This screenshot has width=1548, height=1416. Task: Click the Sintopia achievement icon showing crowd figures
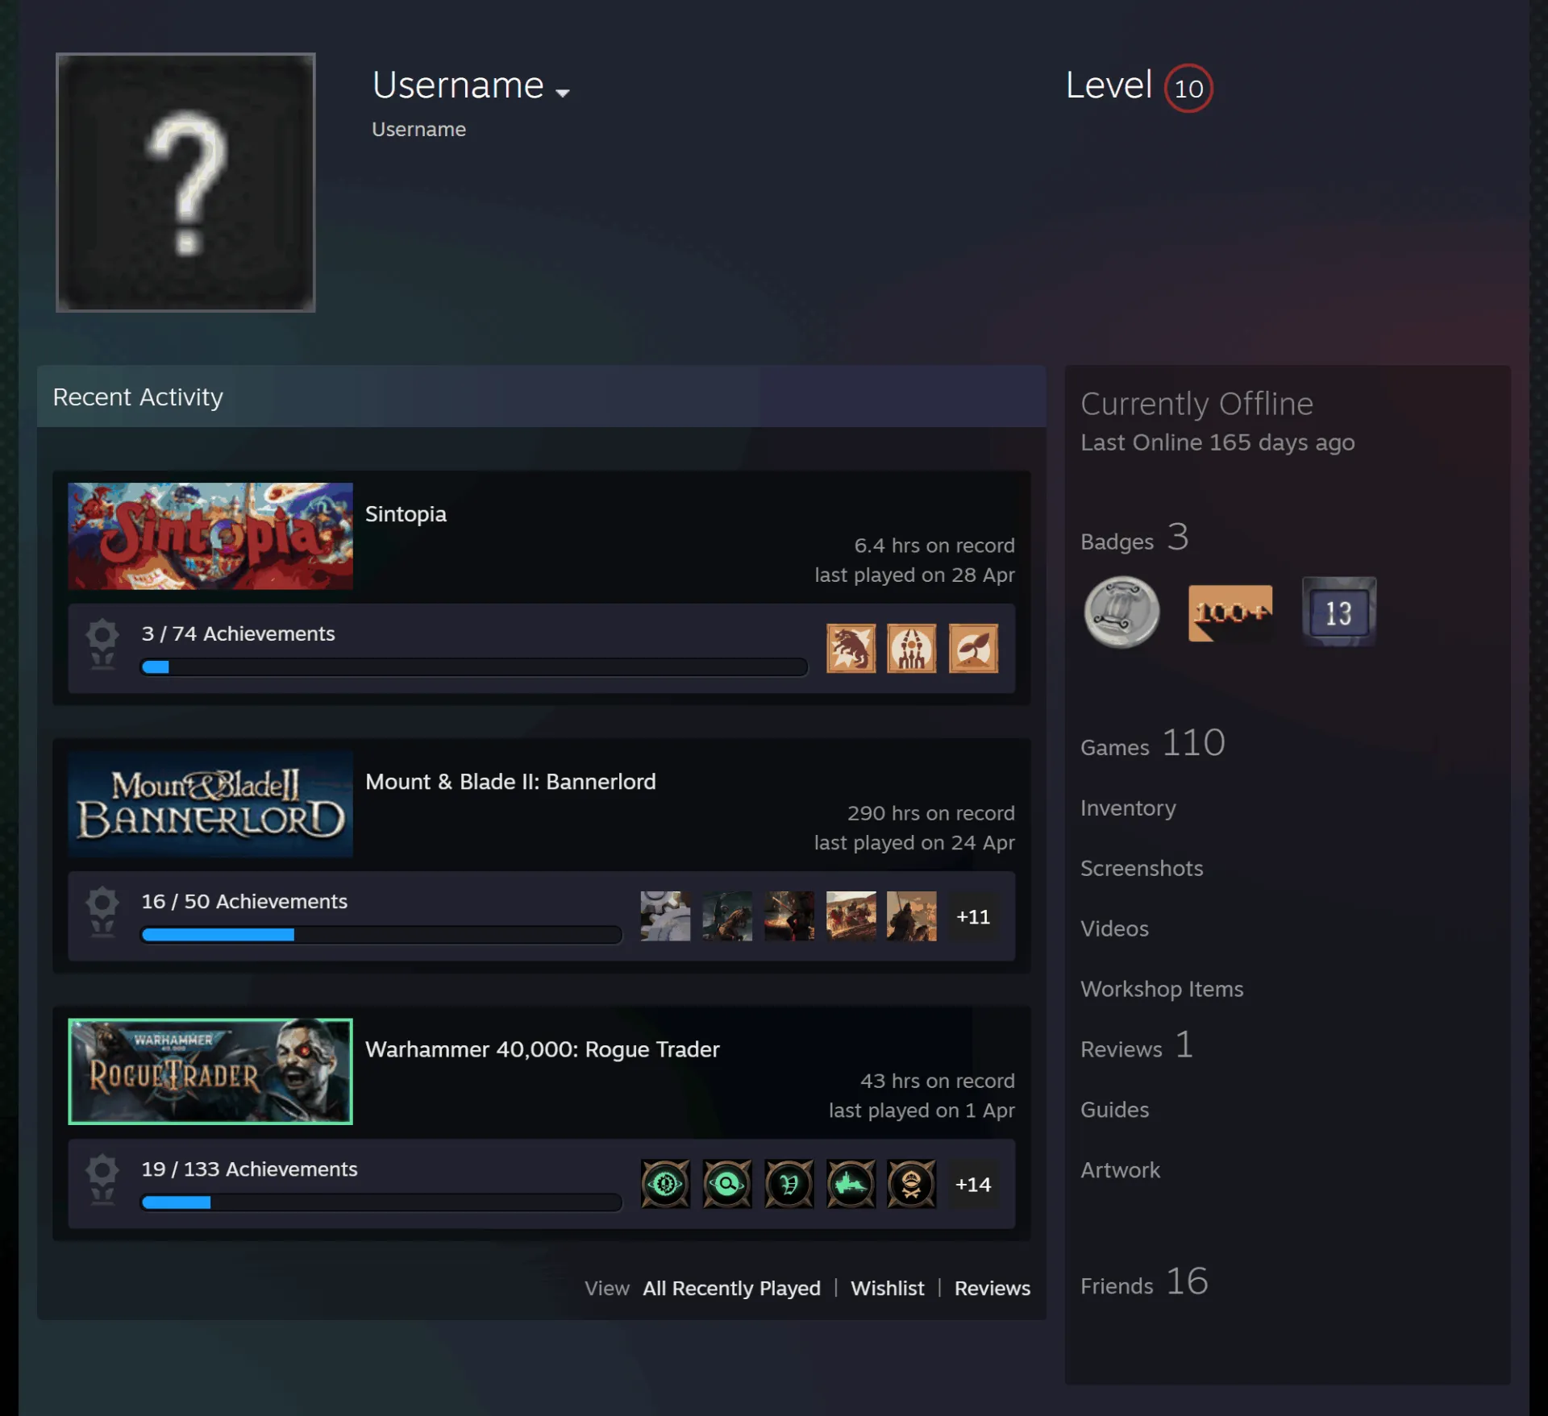912,648
